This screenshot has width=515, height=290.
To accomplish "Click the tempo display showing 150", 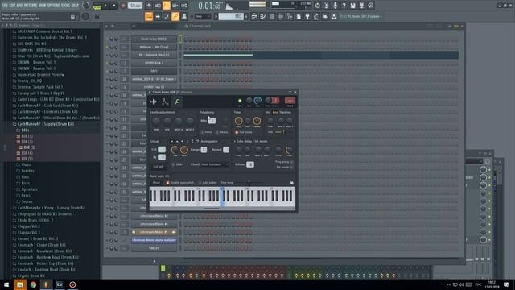I will click(x=134, y=6).
